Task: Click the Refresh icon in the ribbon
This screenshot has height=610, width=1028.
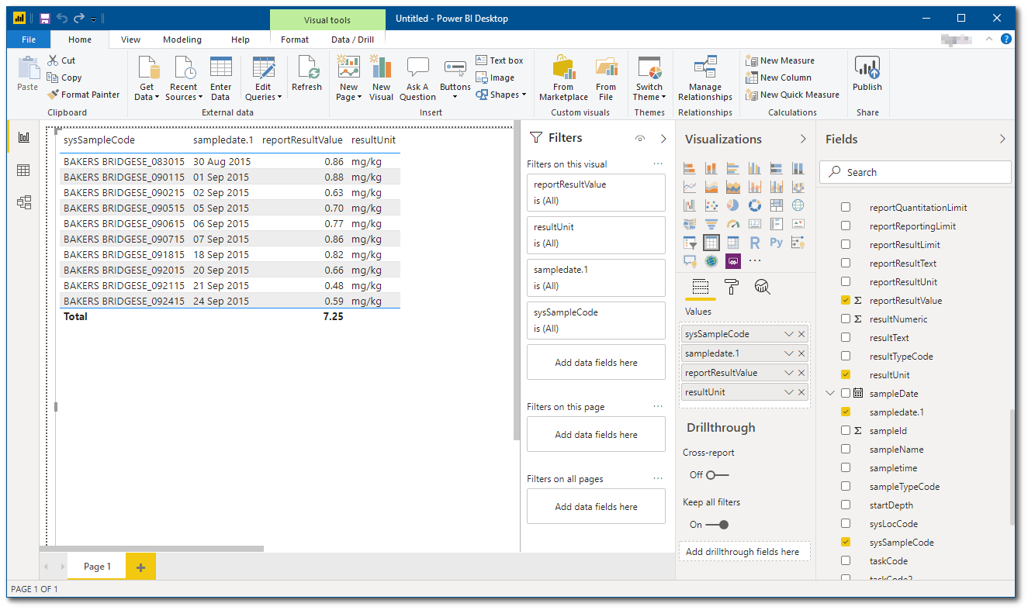Action: 306,77
